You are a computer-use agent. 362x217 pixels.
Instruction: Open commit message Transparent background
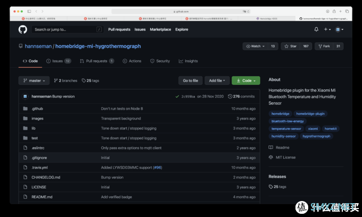(121, 118)
